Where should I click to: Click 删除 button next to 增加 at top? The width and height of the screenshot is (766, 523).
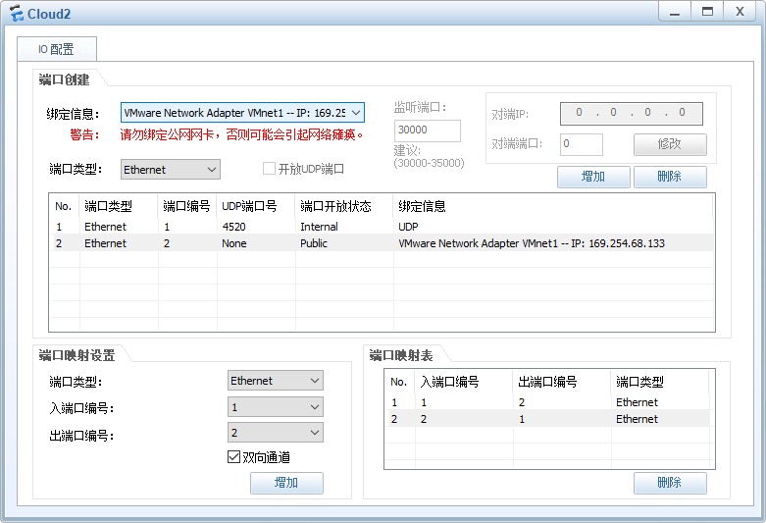tap(670, 177)
